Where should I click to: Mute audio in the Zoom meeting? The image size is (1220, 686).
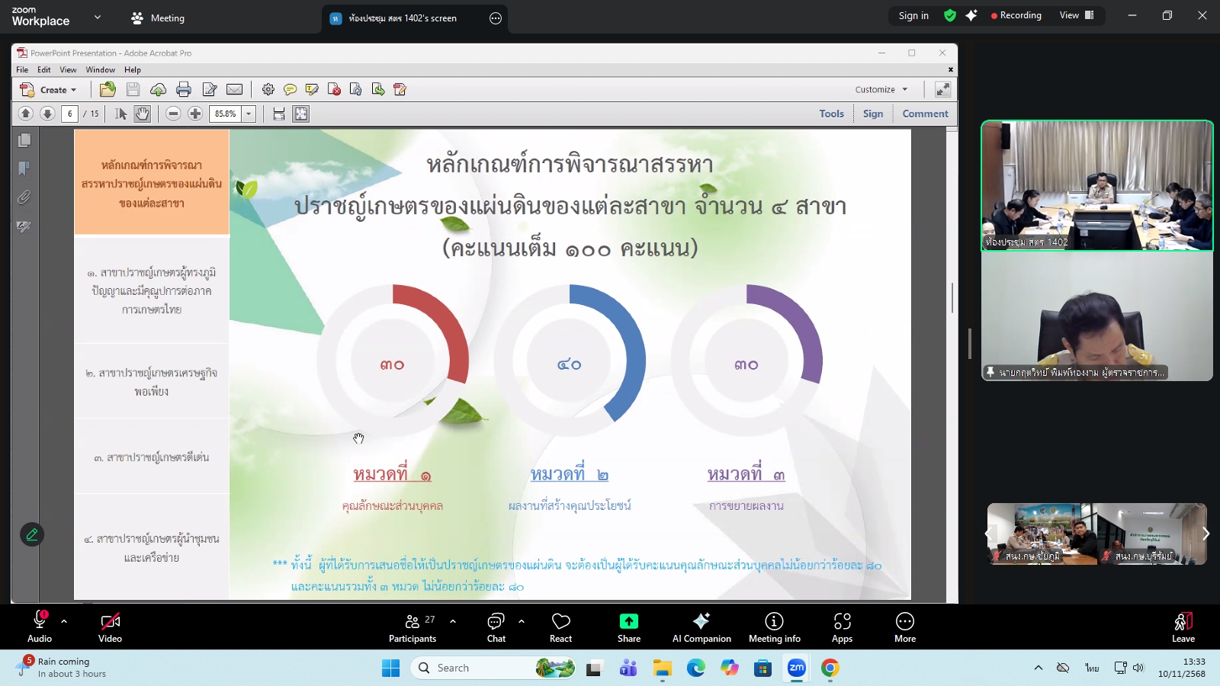tap(39, 627)
